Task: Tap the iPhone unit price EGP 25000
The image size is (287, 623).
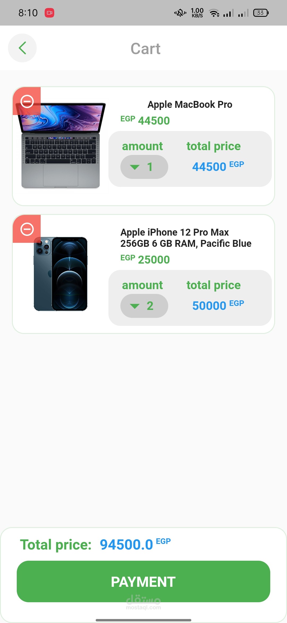Action: coord(145,259)
